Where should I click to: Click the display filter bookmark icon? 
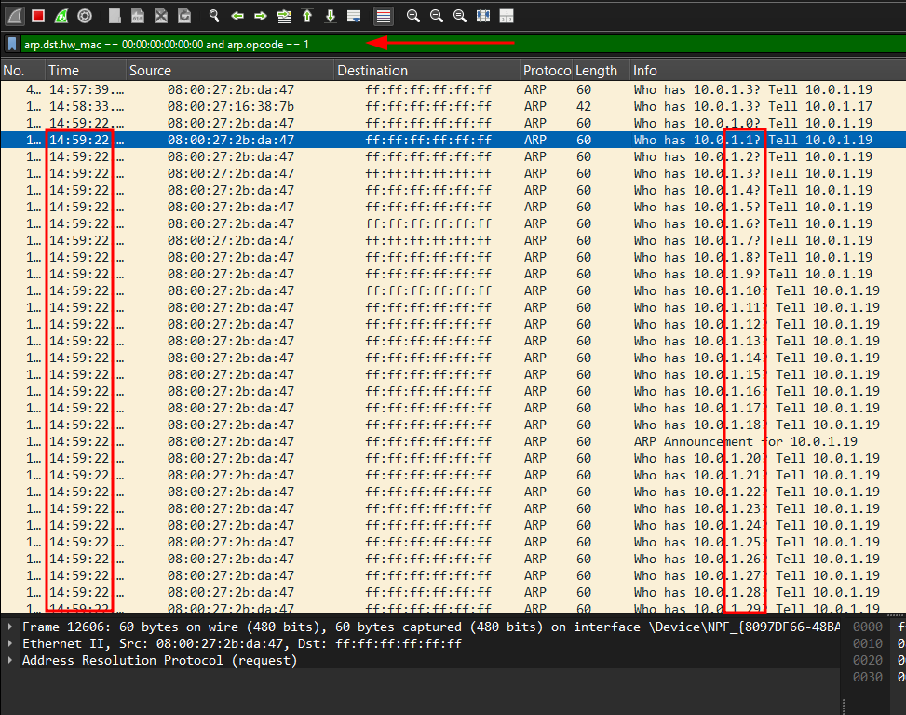(x=12, y=44)
